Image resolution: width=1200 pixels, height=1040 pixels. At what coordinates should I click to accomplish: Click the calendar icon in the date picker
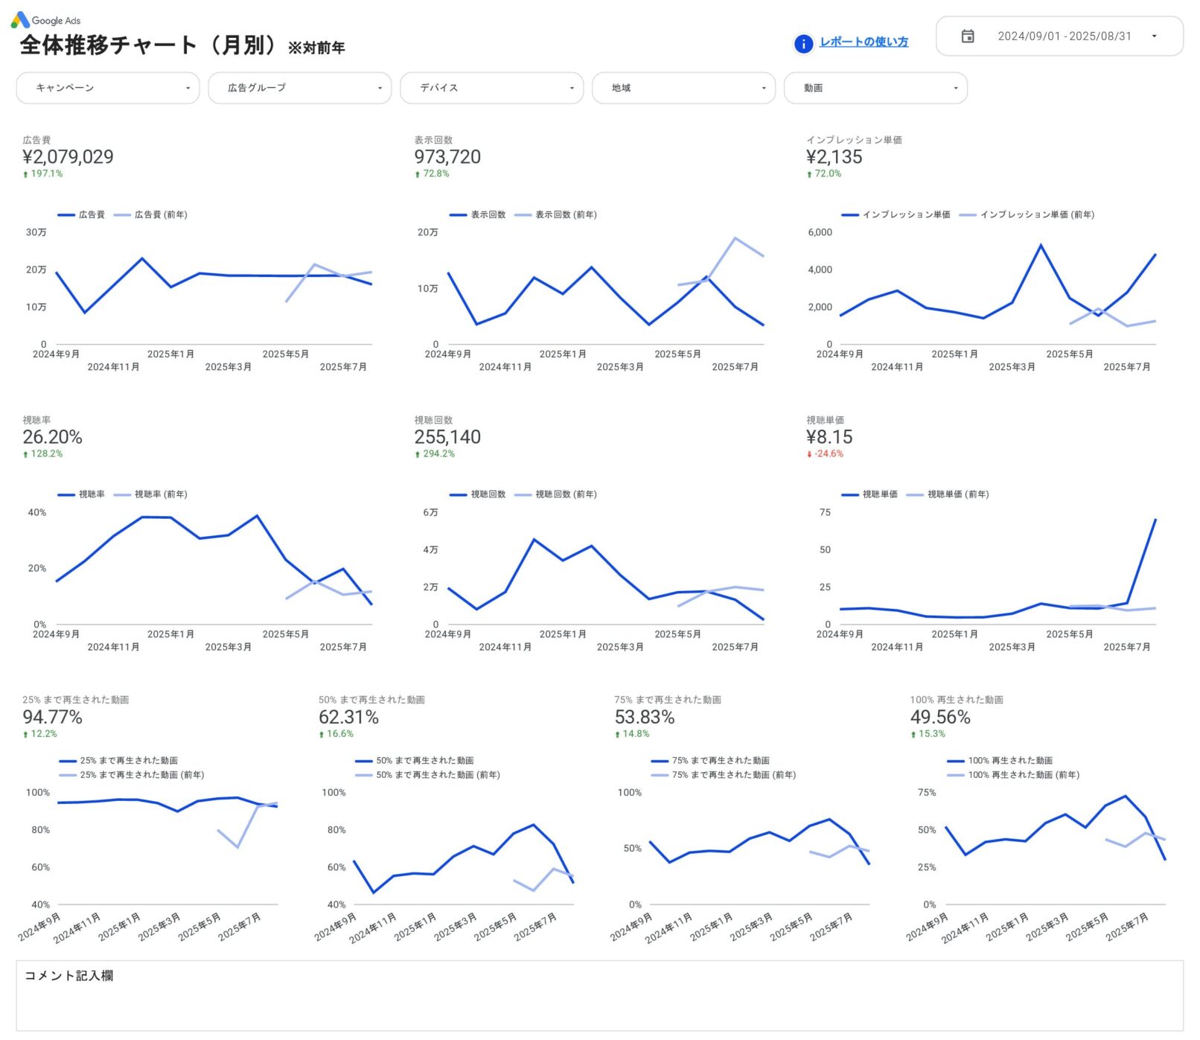click(x=969, y=36)
